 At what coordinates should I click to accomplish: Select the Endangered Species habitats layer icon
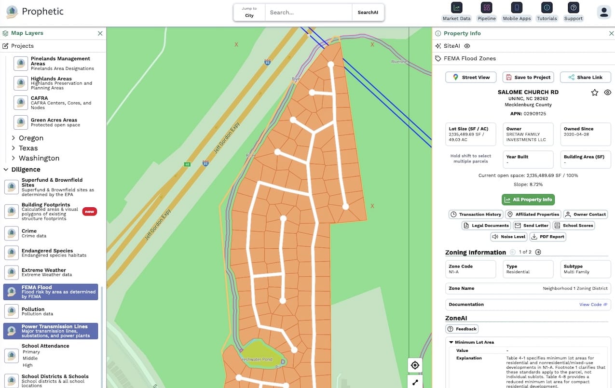[x=12, y=253]
